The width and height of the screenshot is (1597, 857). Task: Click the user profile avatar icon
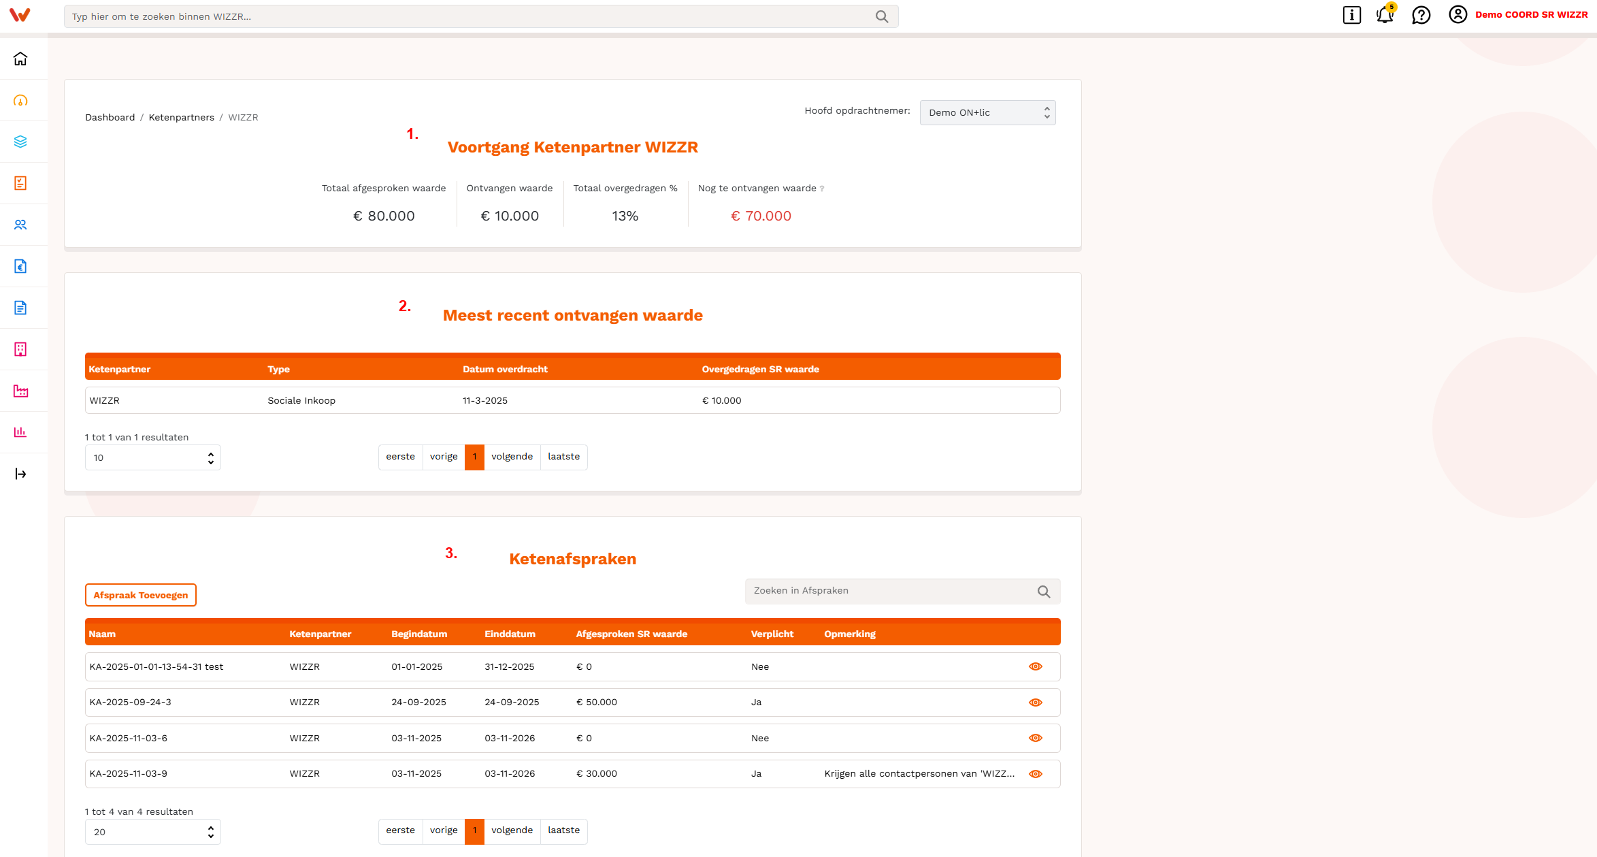pyautogui.click(x=1458, y=14)
